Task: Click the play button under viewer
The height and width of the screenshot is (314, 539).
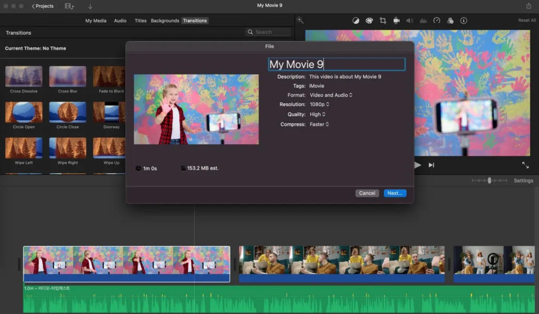Action: [x=418, y=165]
